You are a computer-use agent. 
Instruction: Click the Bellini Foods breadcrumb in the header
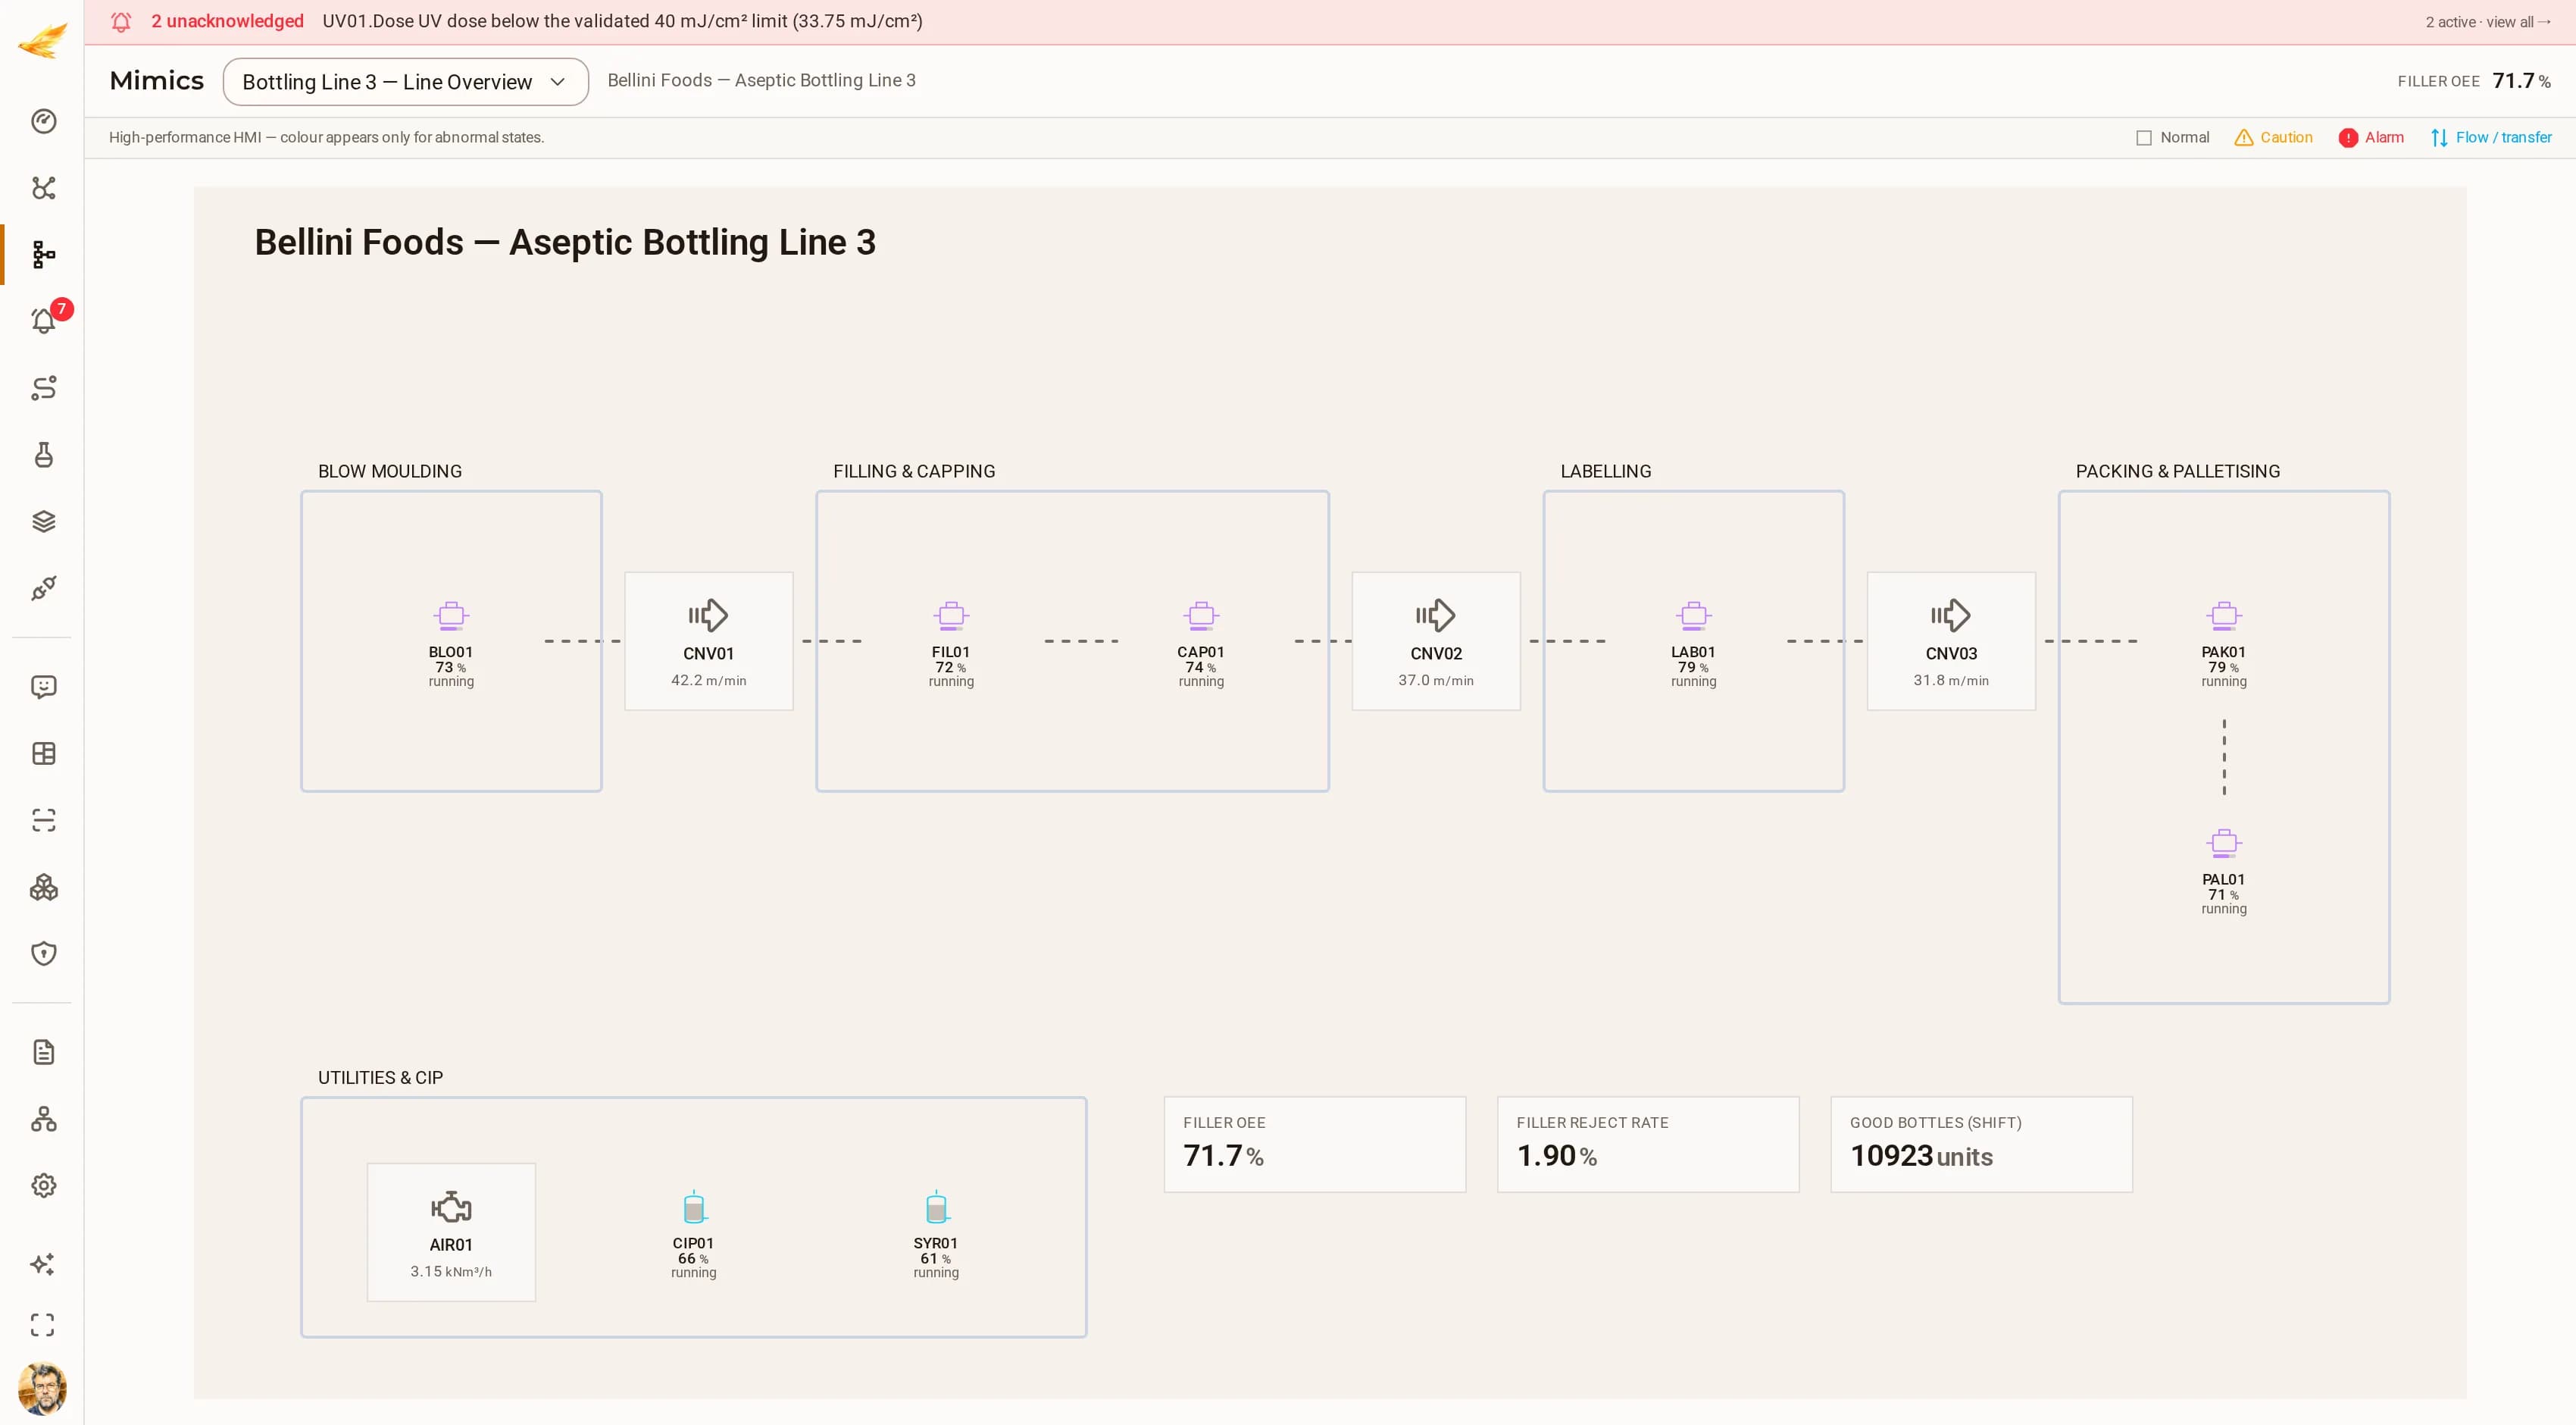click(x=761, y=80)
